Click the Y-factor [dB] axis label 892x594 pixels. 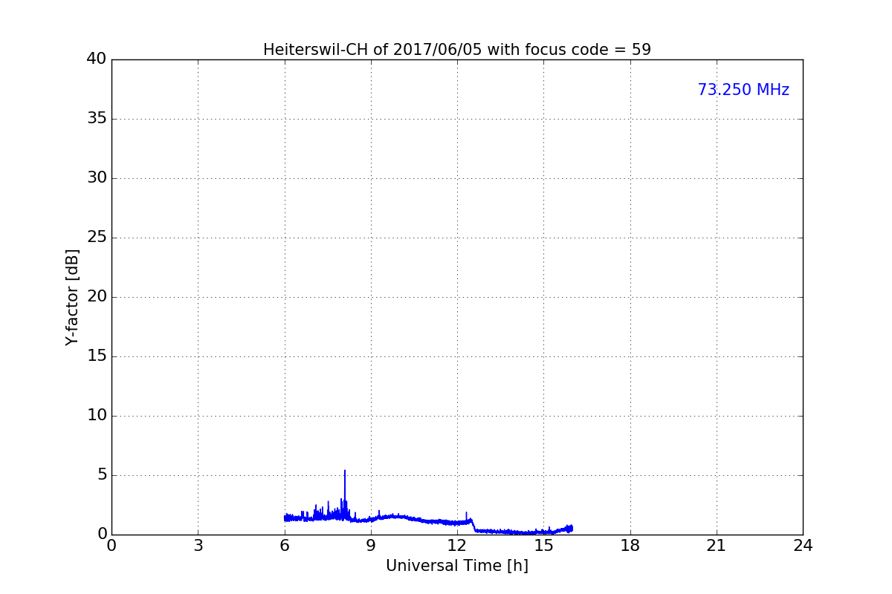pos(72,297)
